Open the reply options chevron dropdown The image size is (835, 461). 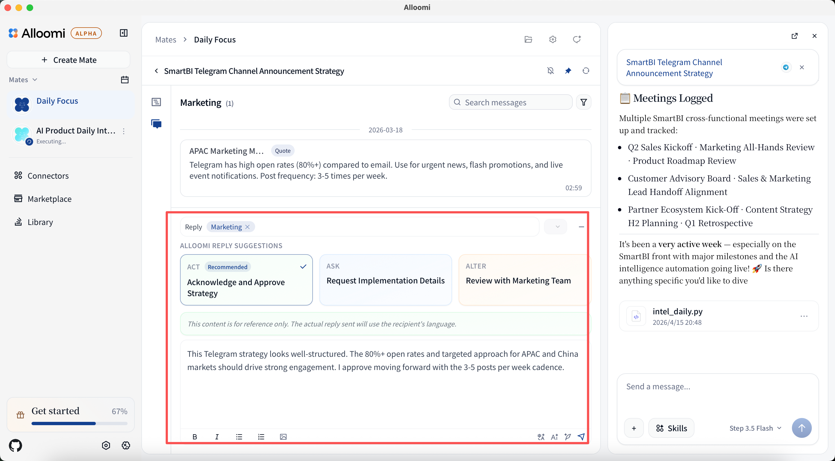point(557,227)
